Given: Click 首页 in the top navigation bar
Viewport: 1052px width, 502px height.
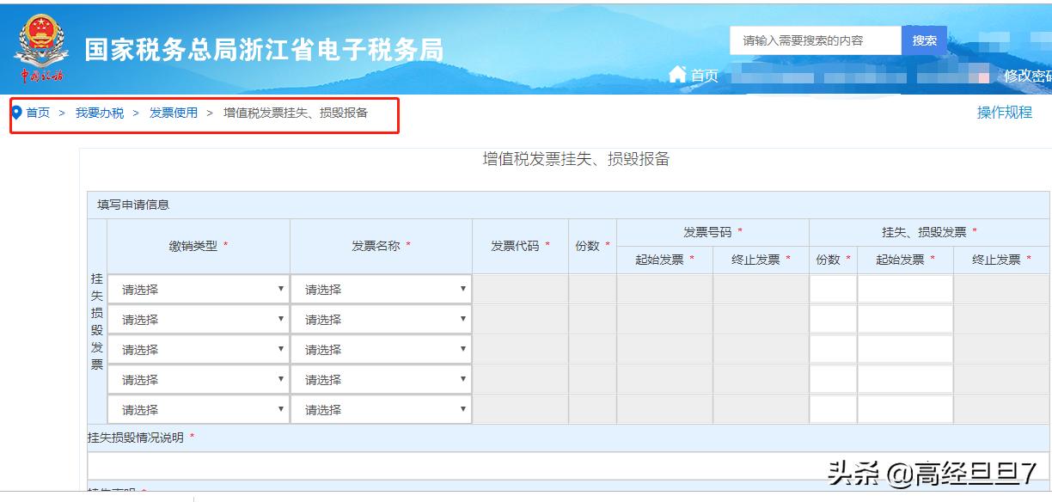Looking at the screenshot, I should [x=703, y=76].
